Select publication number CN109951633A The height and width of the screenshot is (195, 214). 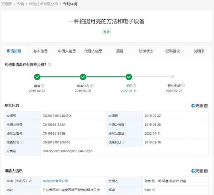pos(54,125)
